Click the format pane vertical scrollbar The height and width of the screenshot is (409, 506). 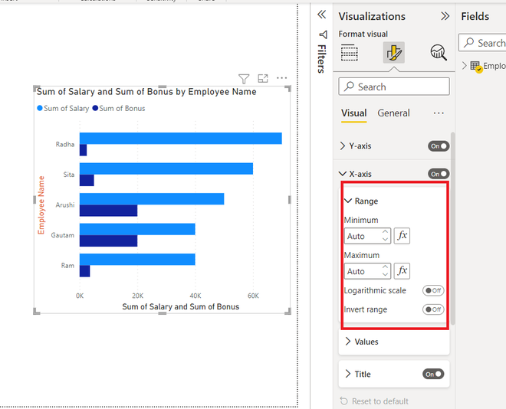point(453,228)
